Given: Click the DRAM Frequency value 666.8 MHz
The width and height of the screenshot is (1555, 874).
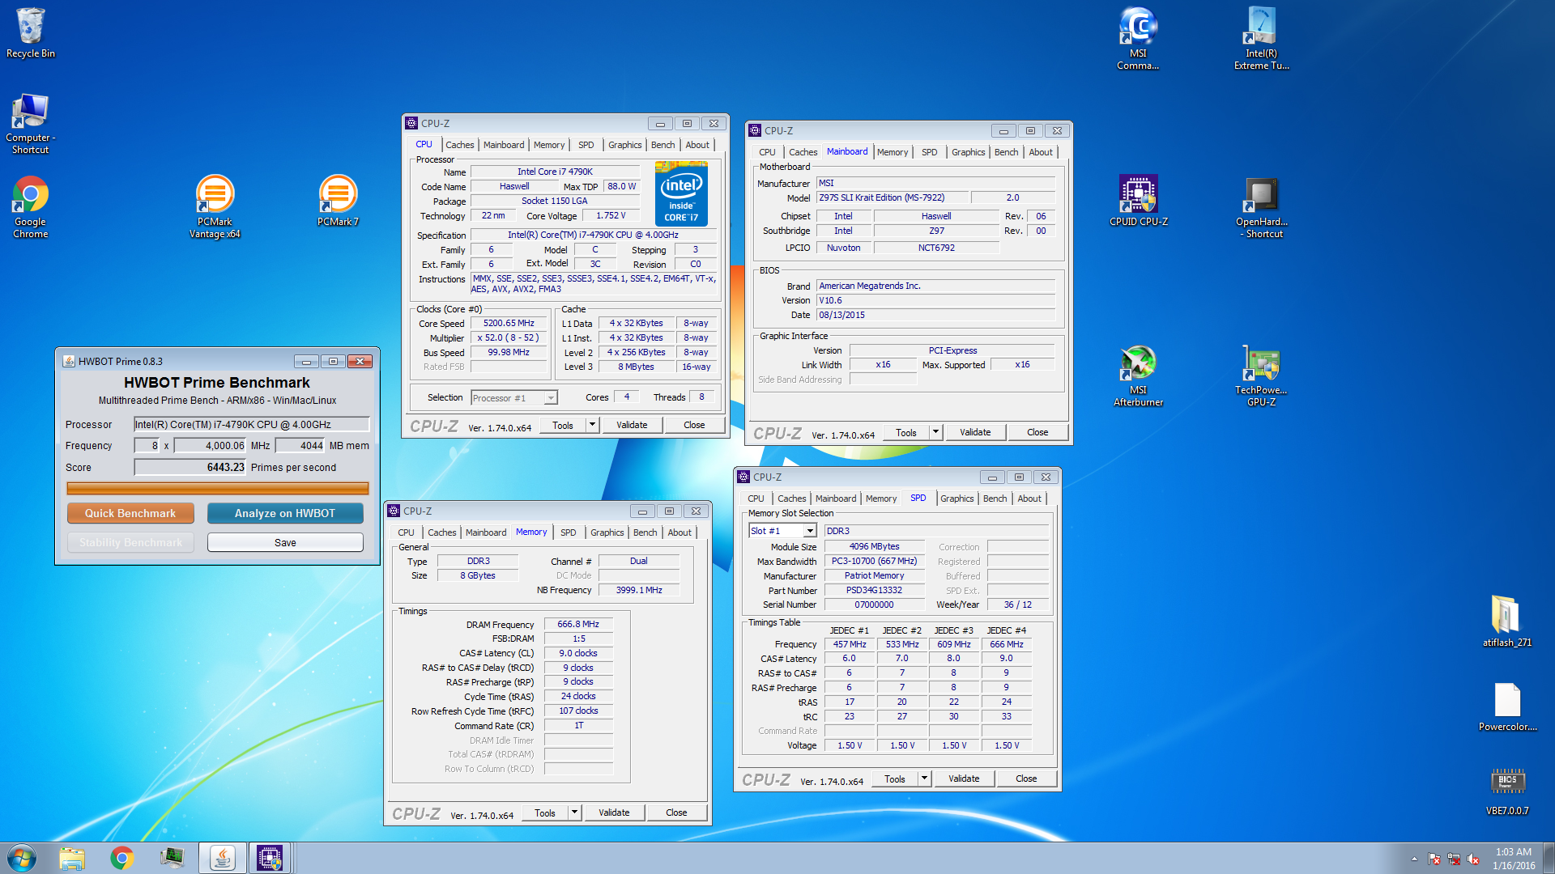Looking at the screenshot, I should pos(578,625).
